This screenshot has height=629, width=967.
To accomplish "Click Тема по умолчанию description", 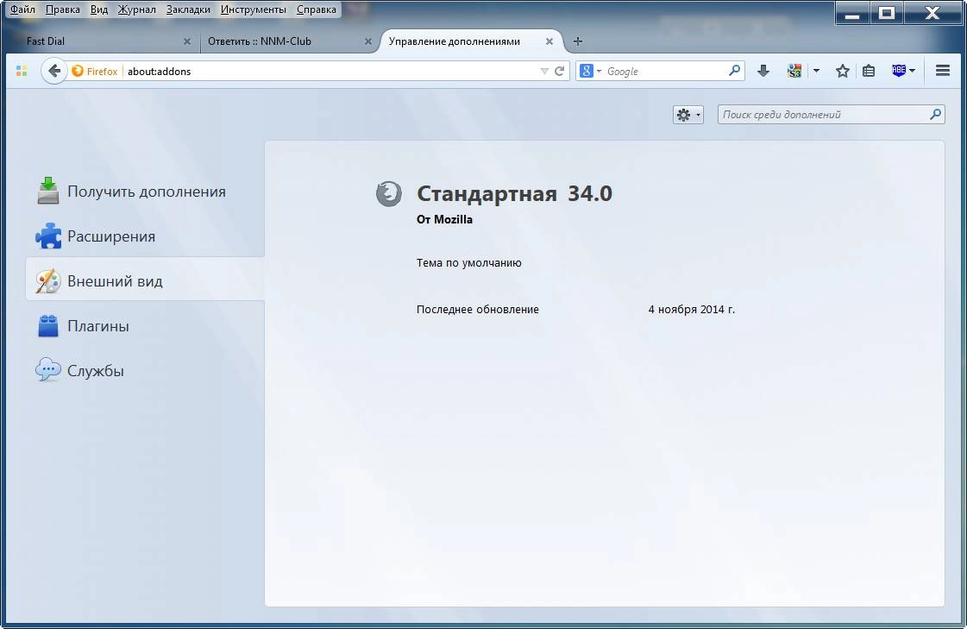I will click(x=468, y=262).
